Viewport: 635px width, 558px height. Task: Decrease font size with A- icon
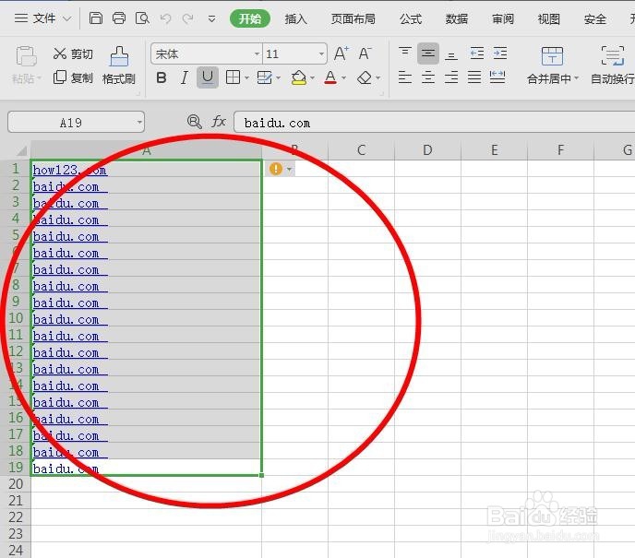(x=365, y=53)
